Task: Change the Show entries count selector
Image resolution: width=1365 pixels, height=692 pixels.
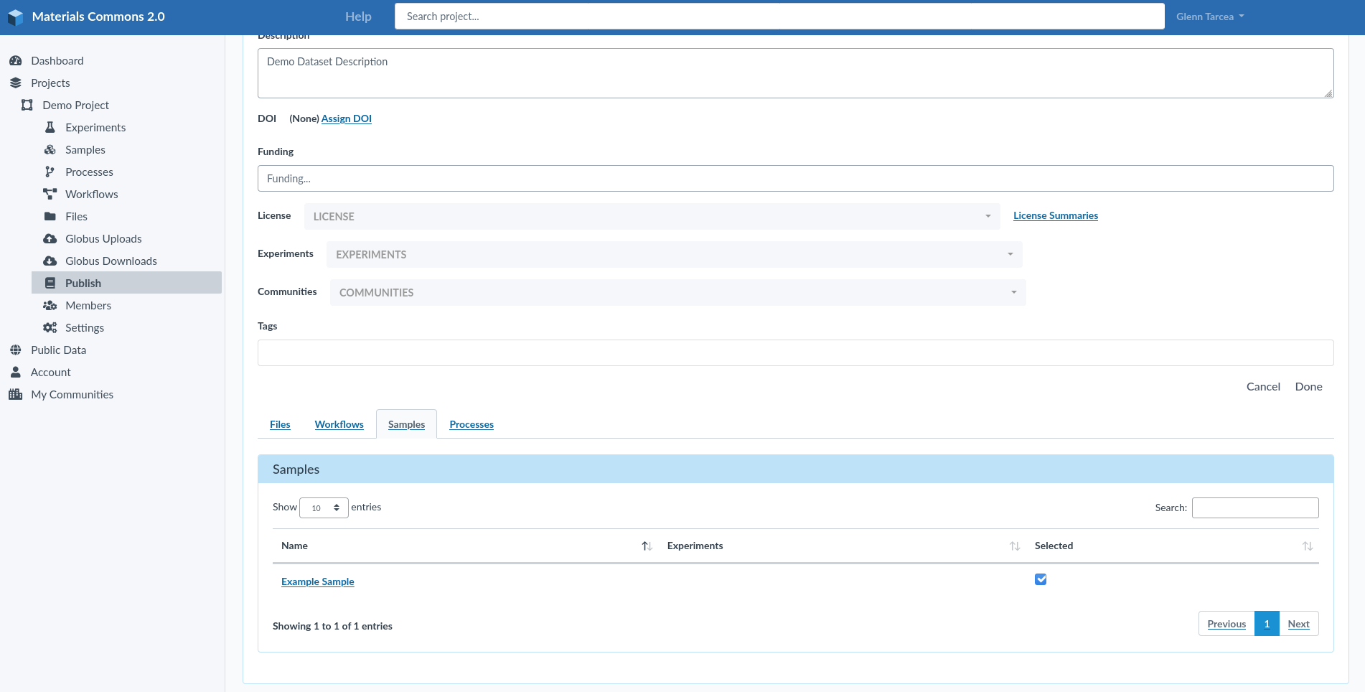Action: pos(324,508)
